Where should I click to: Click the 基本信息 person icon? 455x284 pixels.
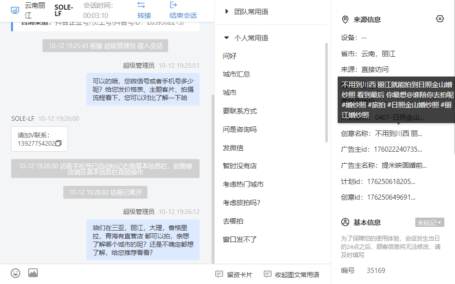coord(346,222)
